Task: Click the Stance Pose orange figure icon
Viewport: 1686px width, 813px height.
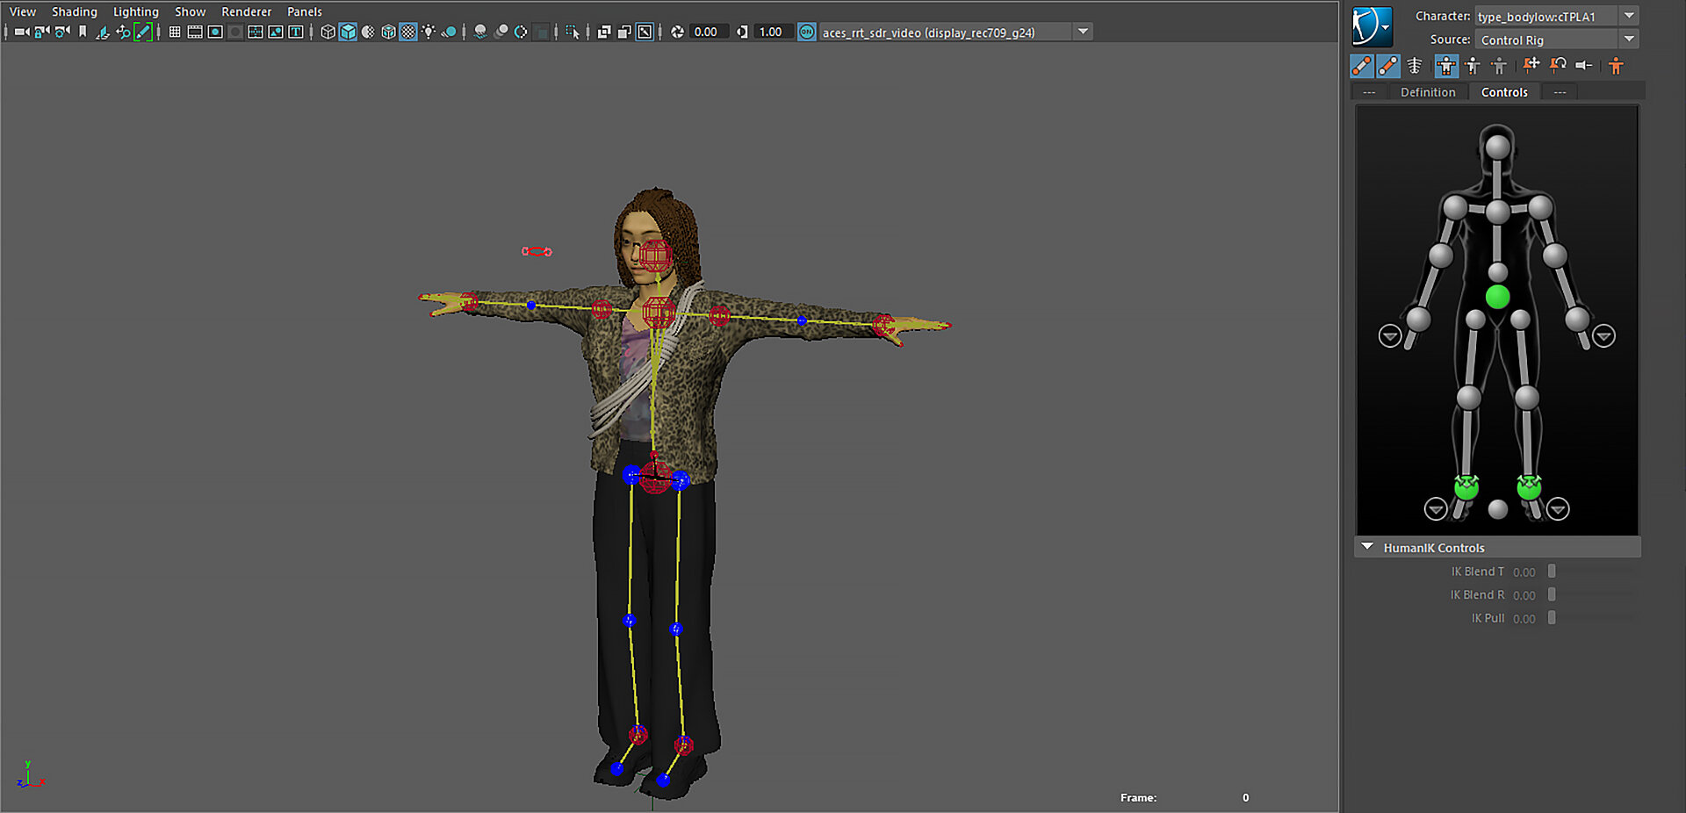Action: click(1616, 66)
